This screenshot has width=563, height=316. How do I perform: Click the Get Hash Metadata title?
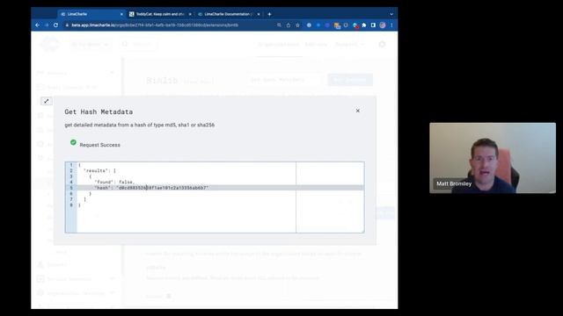tap(99, 111)
